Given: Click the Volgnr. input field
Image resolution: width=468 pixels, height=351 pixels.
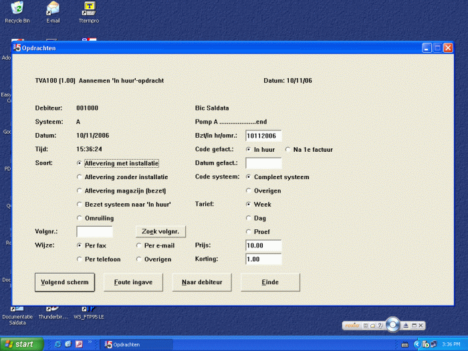Looking at the screenshot, I should [x=94, y=232].
